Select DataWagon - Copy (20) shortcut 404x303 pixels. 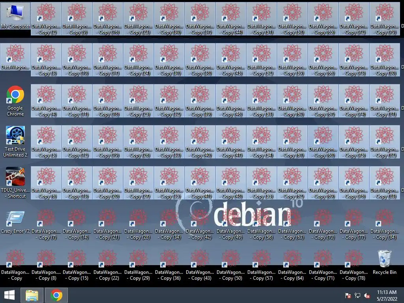point(108,183)
